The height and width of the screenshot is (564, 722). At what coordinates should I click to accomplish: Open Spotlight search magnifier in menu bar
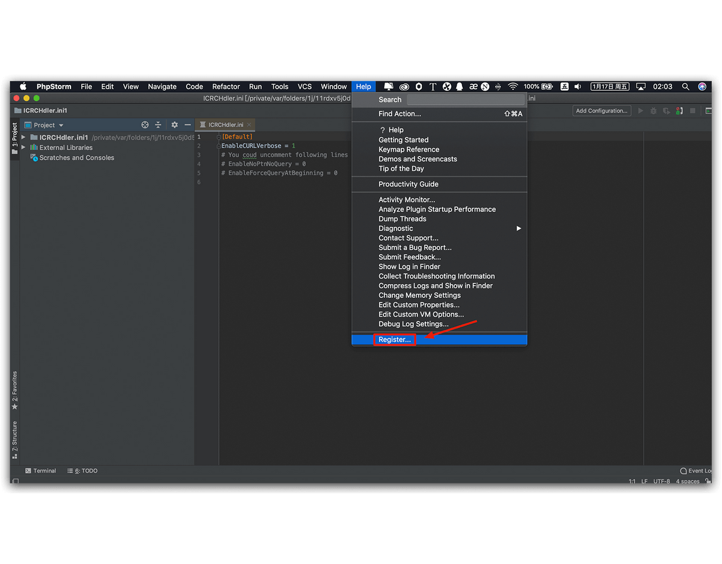pyautogui.click(x=685, y=87)
